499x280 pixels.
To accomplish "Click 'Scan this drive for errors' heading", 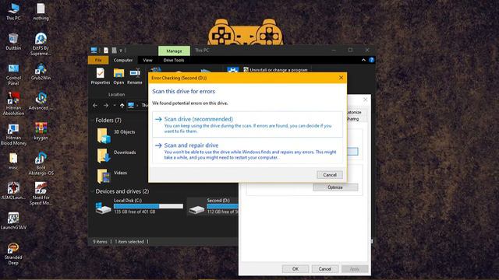I will tap(184, 92).
